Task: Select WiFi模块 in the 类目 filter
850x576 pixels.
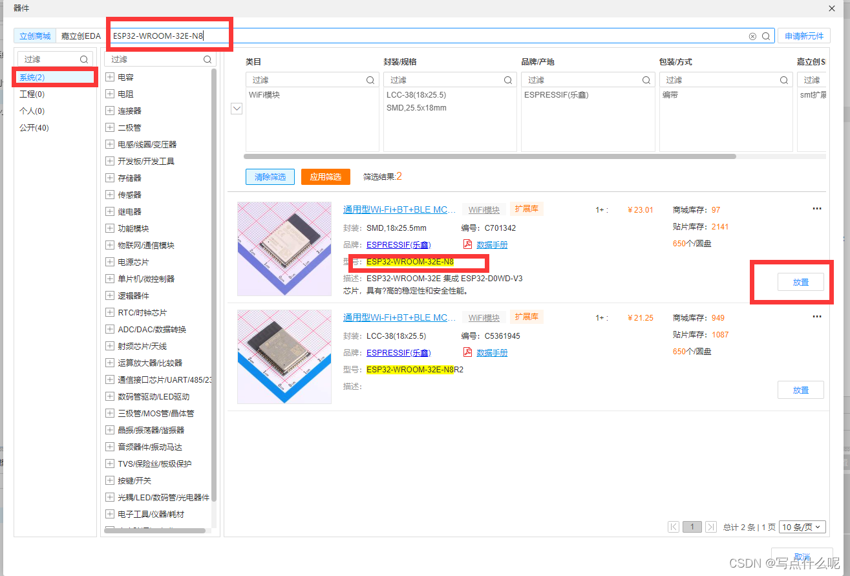Action: point(264,95)
